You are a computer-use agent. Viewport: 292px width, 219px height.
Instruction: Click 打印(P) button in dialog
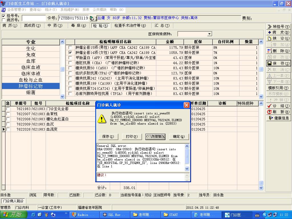tap(132, 137)
